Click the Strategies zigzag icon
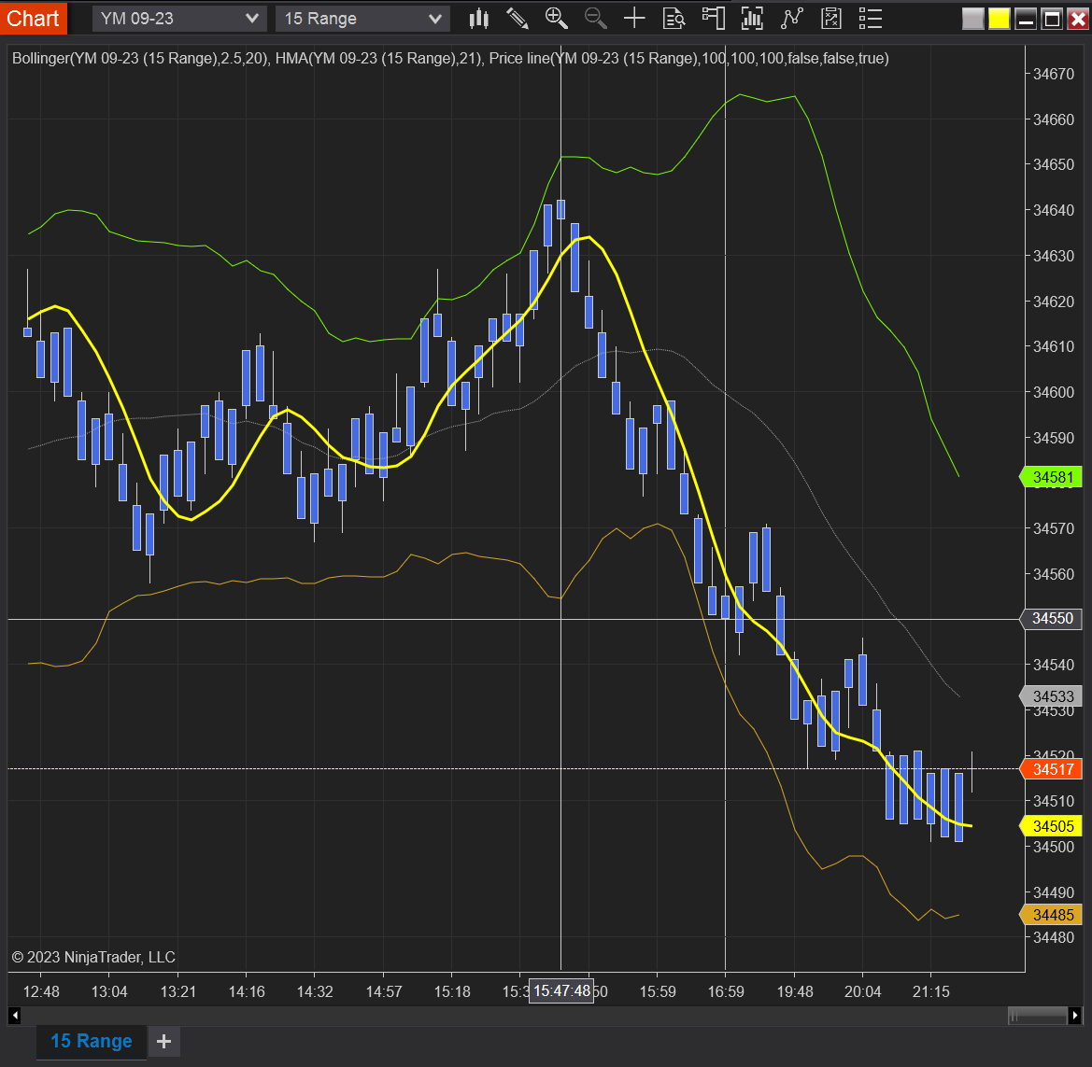Screen dimensions: 1092x1067 (x=791, y=18)
